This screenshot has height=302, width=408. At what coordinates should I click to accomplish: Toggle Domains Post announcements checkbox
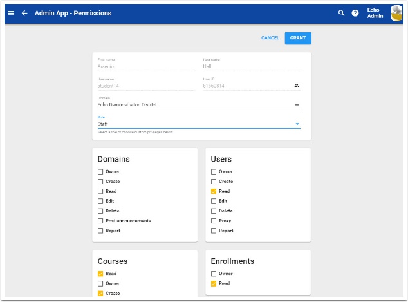[100, 221]
